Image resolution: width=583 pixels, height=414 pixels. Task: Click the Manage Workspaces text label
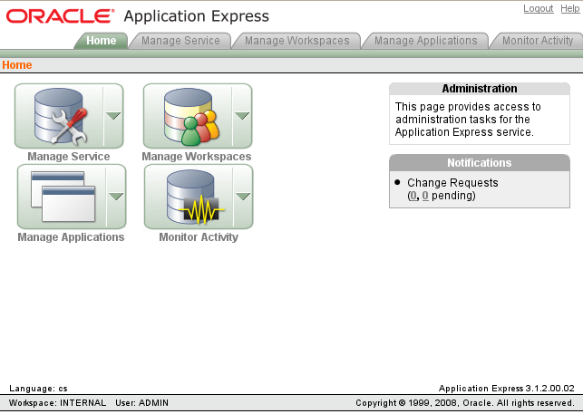click(197, 157)
